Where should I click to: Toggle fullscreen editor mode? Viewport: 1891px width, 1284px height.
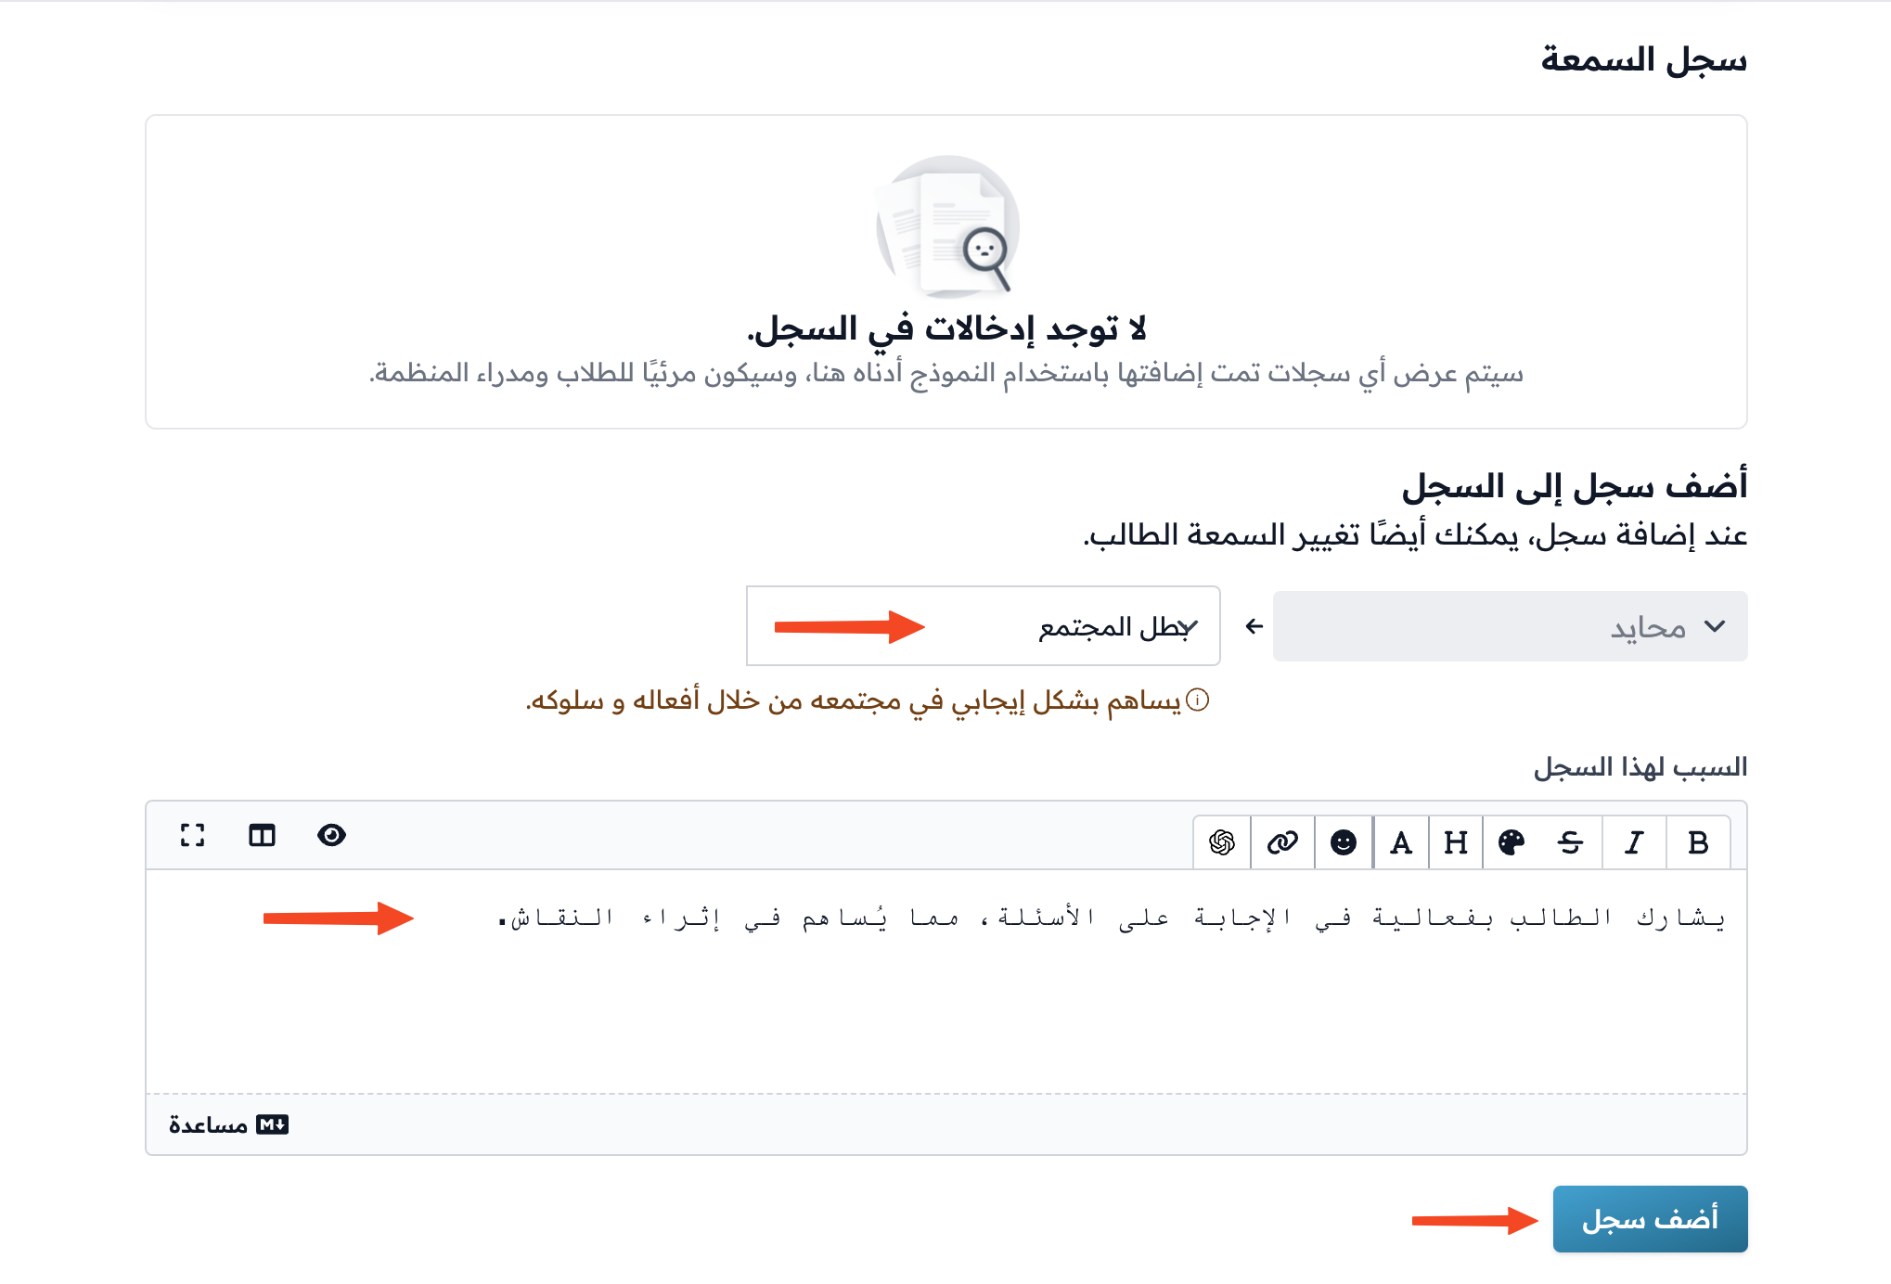(x=192, y=835)
